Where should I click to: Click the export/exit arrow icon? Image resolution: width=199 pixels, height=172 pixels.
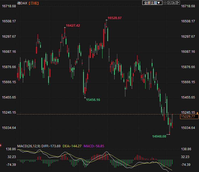[178, 3]
